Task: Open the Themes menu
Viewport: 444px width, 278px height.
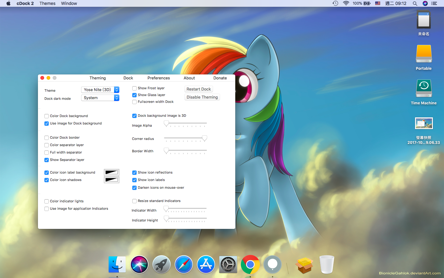Action: tap(47, 3)
